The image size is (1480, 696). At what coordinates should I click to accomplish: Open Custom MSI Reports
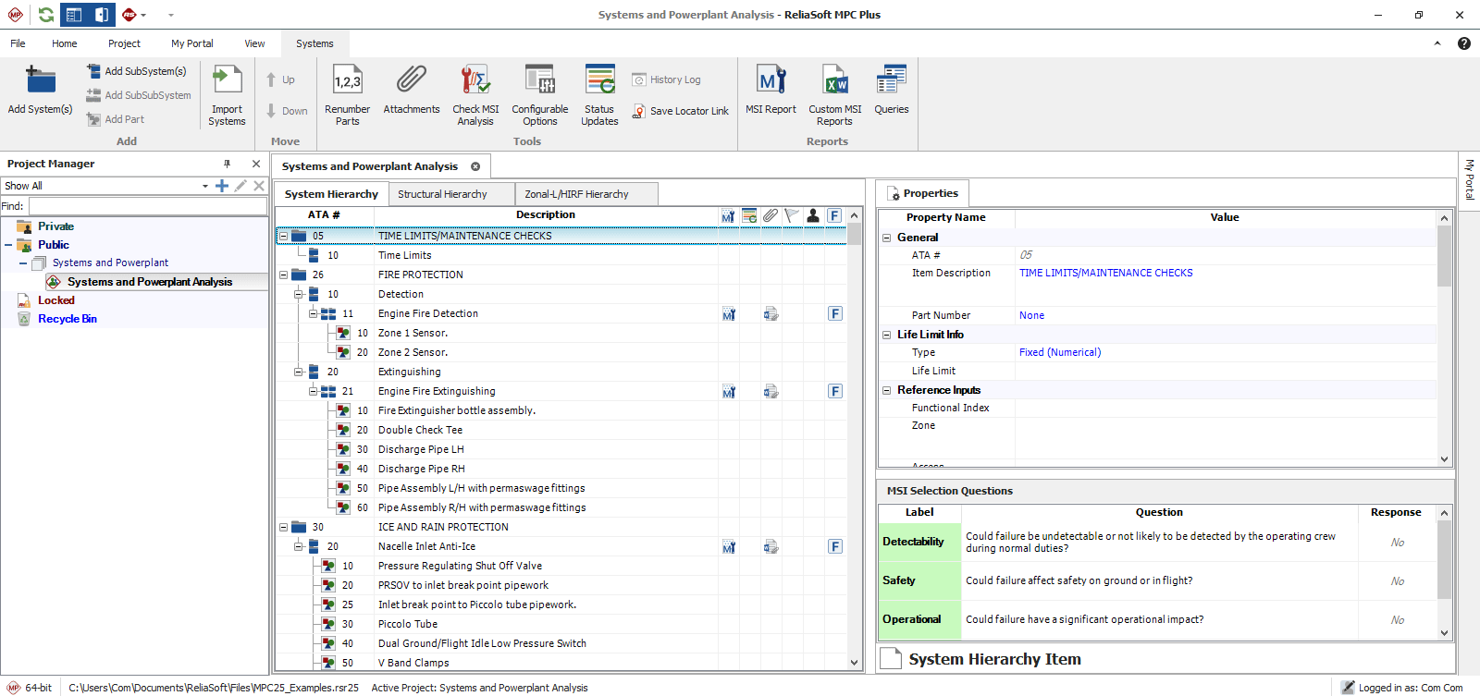coord(834,81)
